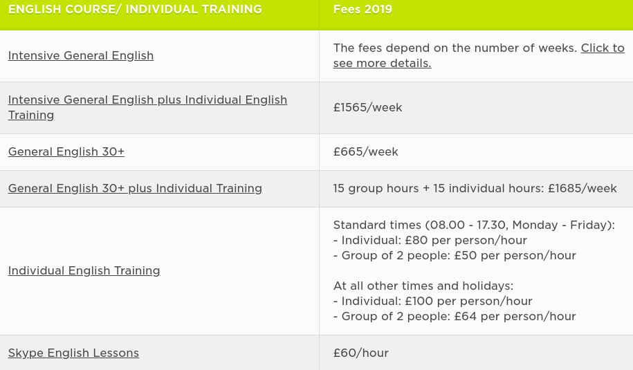633x370 pixels.
Task: Open the Skype English Lessons link
Action: 73,353
